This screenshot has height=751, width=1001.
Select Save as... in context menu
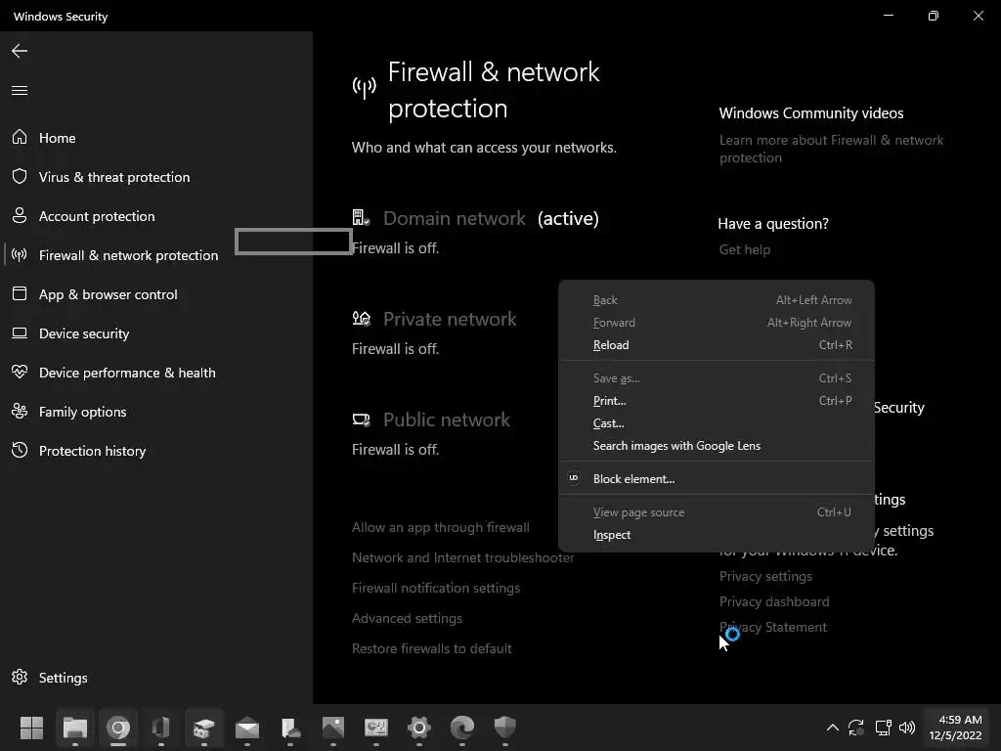pyautogui.click(x=717, y=378)
